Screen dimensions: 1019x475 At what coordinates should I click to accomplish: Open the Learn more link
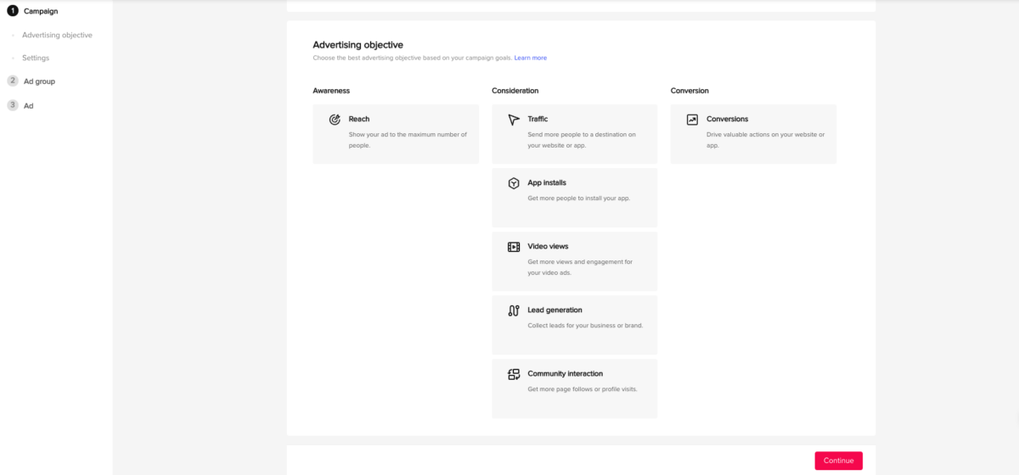531,58
